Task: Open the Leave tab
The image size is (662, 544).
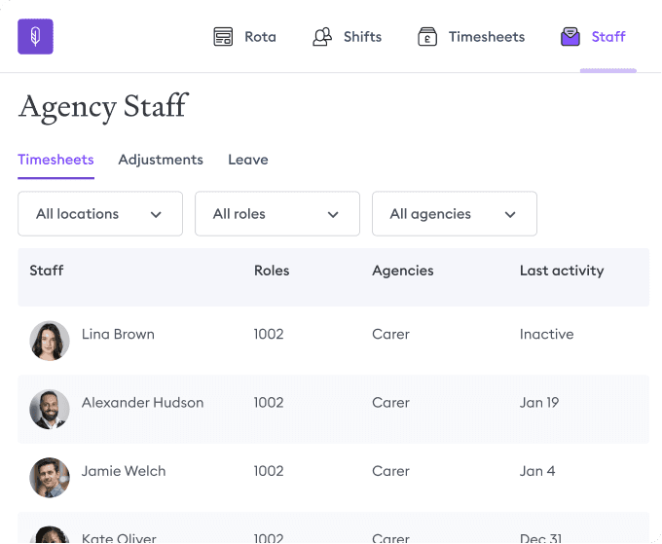Action: pos(248,160)
